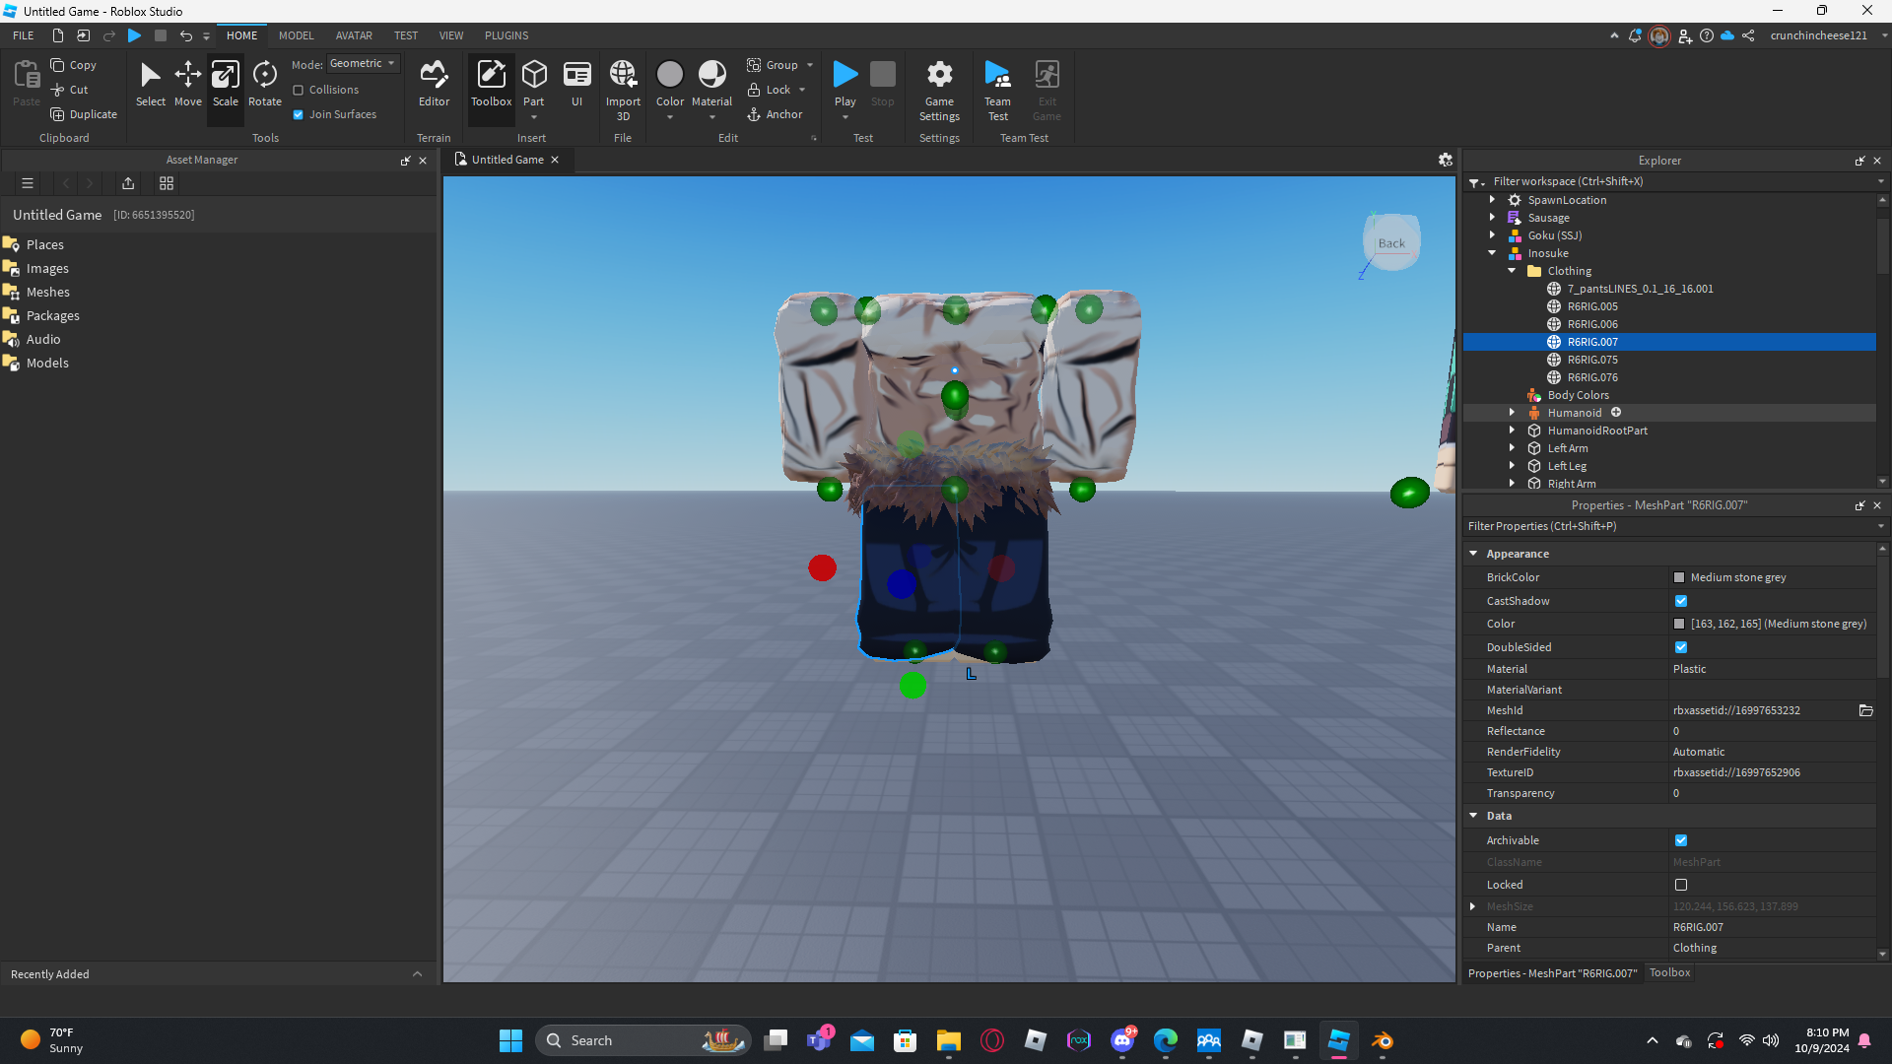Check the Locked property checkbox
This screenshot has width=1892, height=1064.
(1681, 885)
